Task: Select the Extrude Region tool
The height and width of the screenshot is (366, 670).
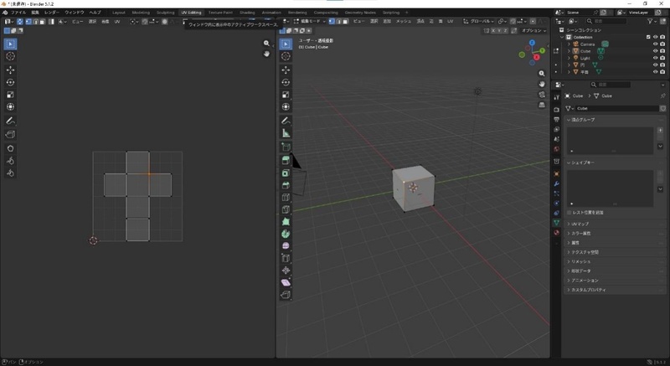Action: [286, 161]
